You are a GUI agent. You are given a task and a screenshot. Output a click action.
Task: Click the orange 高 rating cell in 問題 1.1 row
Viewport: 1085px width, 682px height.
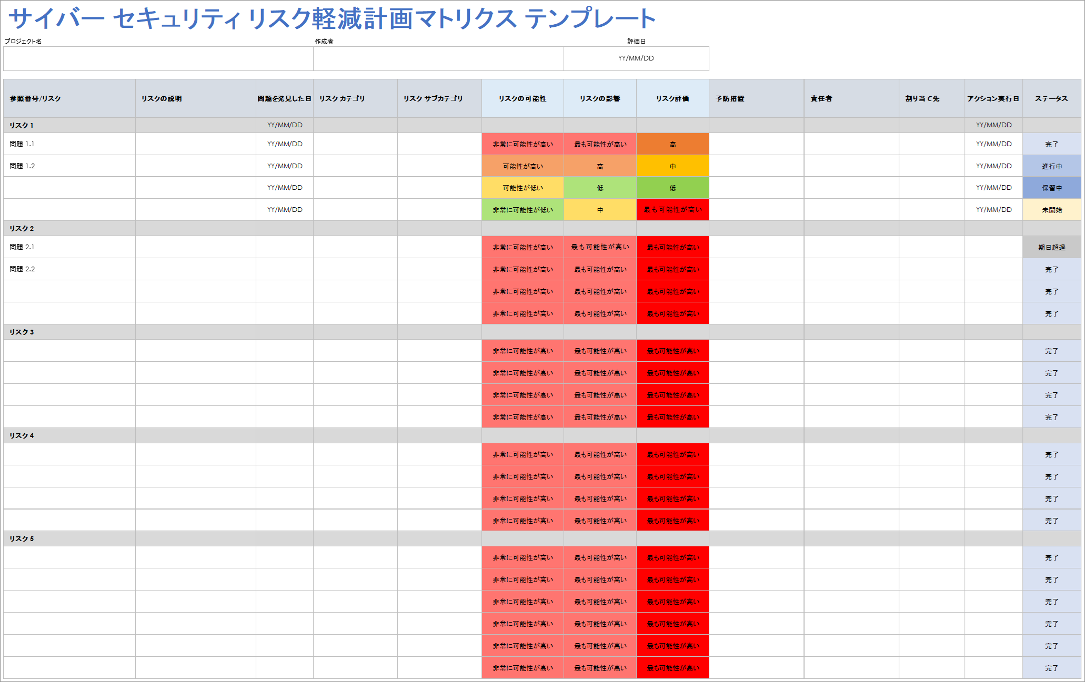(672, 144)
